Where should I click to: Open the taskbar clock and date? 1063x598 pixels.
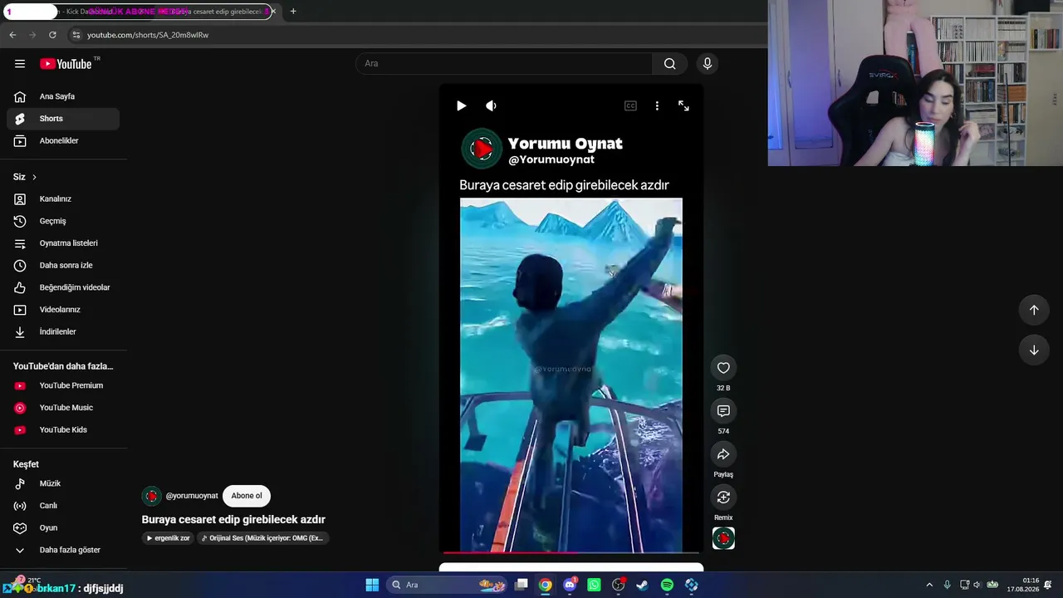pos(1023,585)
